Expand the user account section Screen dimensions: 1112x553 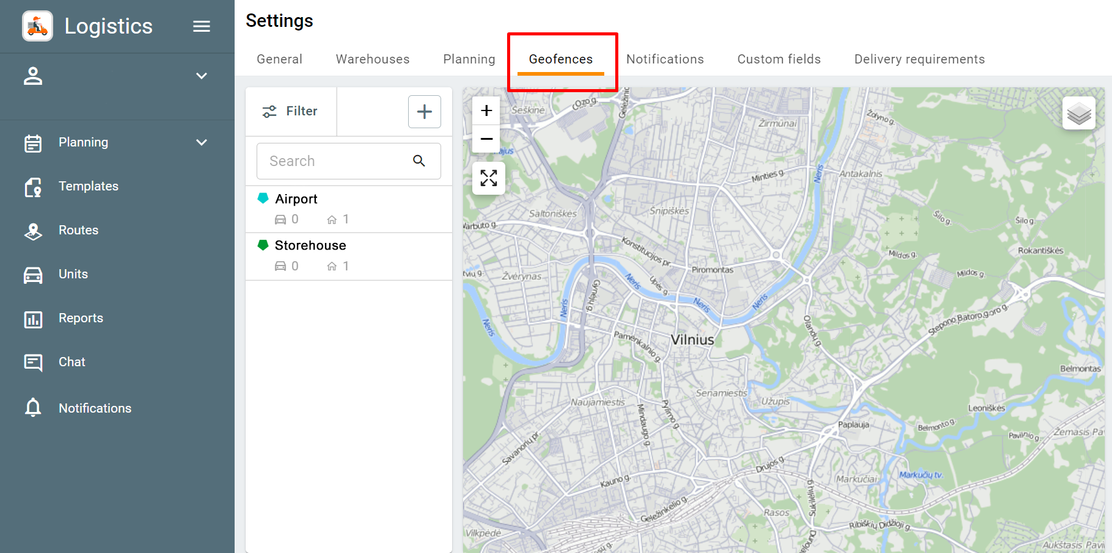click(202, 75)
